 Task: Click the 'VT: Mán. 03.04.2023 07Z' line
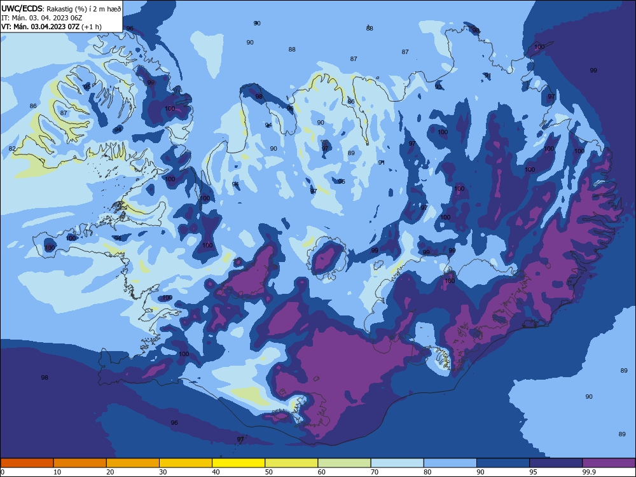[41, 27]
